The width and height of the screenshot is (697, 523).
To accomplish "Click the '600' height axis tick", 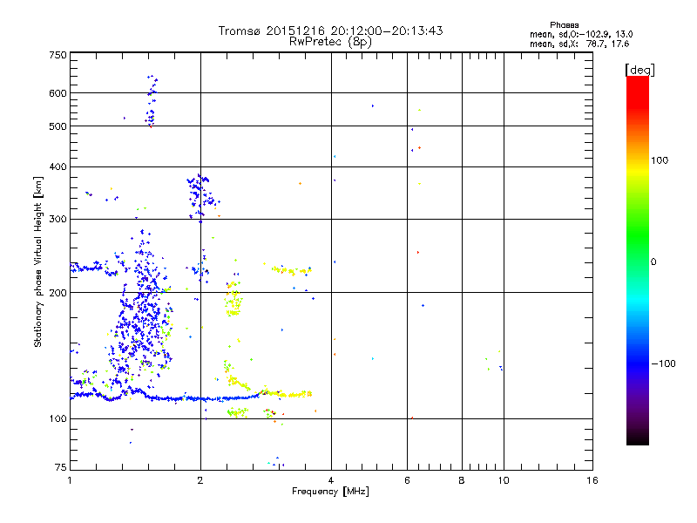I will click(58, 93).
